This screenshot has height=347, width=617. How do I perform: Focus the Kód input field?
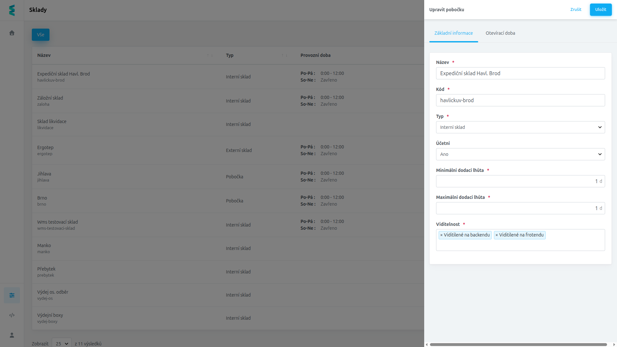520,100
